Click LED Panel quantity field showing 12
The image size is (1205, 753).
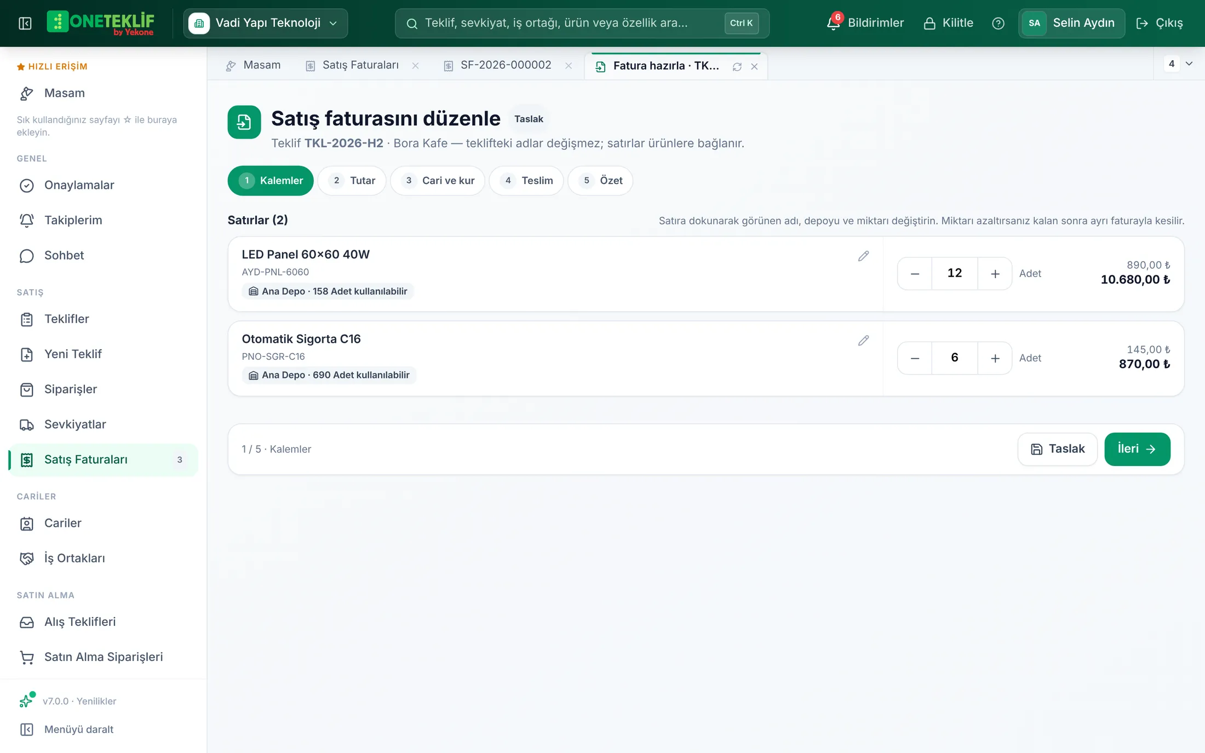pos(955,273)
